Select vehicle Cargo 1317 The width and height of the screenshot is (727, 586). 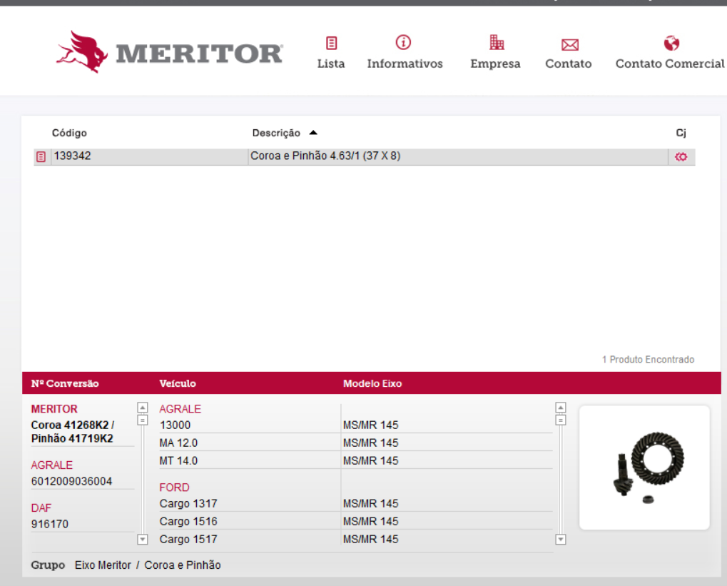188,504
